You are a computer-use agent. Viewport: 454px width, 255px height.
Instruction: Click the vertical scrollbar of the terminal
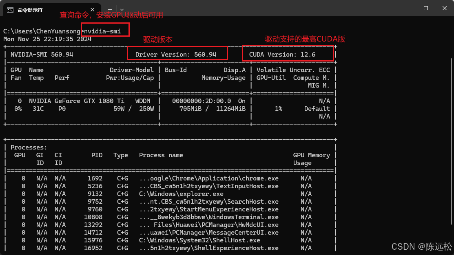pos(452,141)
